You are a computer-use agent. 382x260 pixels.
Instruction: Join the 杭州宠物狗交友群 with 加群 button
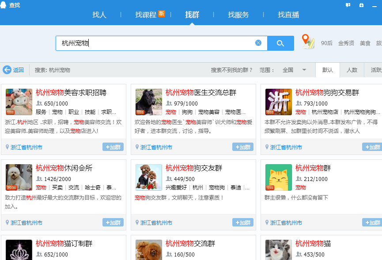pos(243,222)
